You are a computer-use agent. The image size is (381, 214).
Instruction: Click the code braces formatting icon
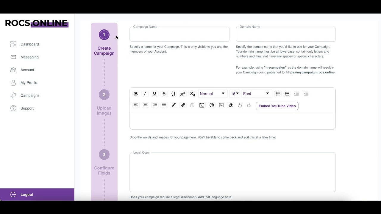pos(173,94)
